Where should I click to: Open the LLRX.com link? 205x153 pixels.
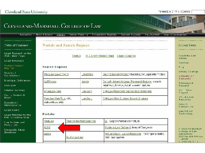(x=50, y=82)
